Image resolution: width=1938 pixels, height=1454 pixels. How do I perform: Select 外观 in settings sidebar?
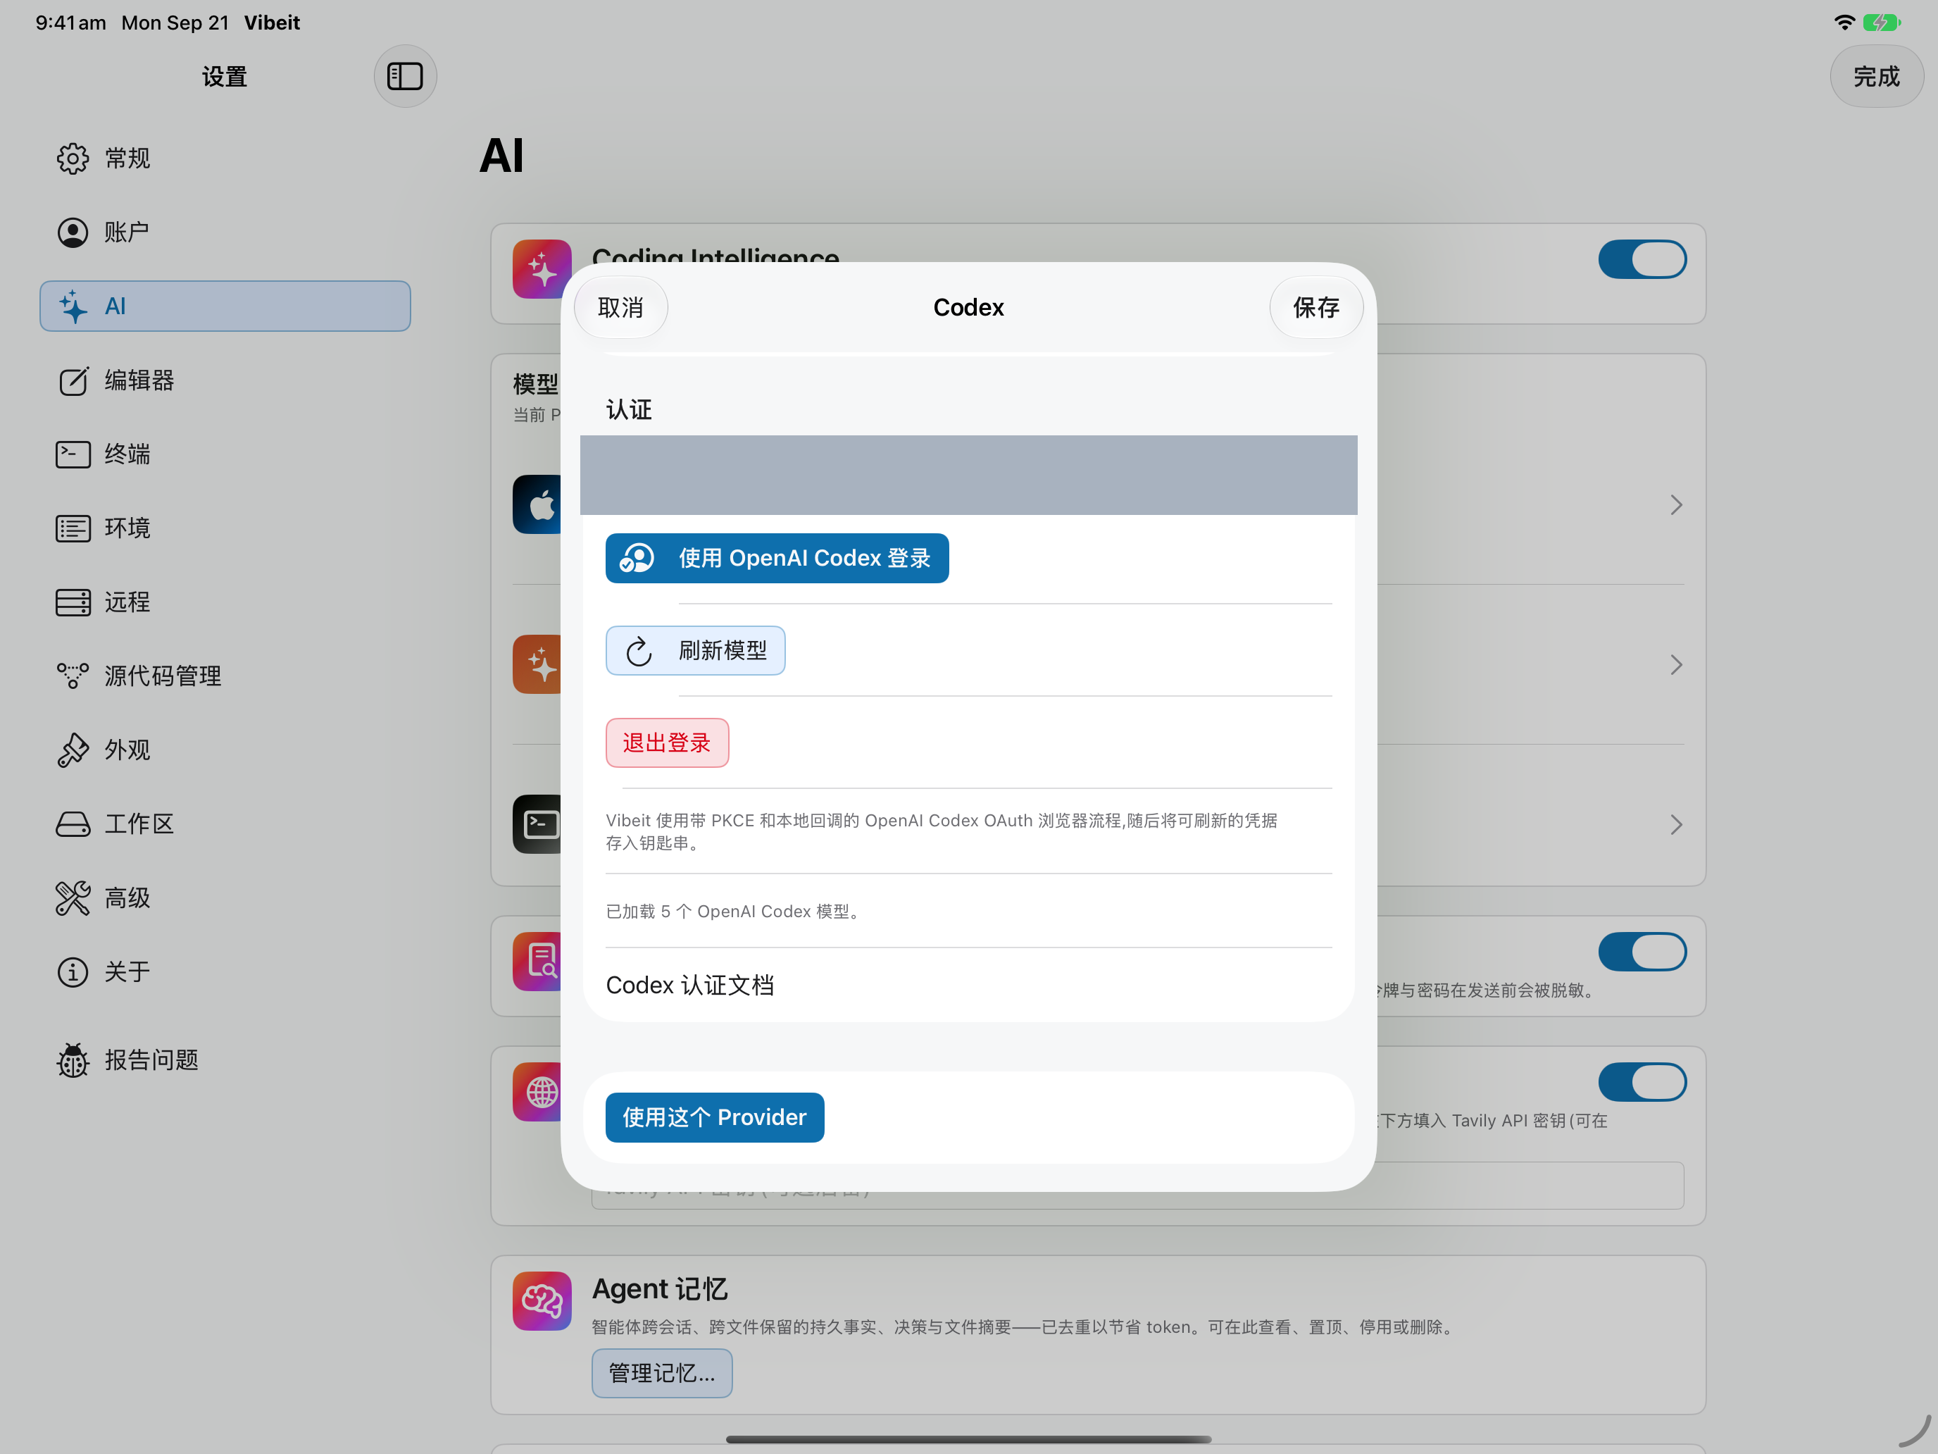pyautogui.click(x=225, y=750)
